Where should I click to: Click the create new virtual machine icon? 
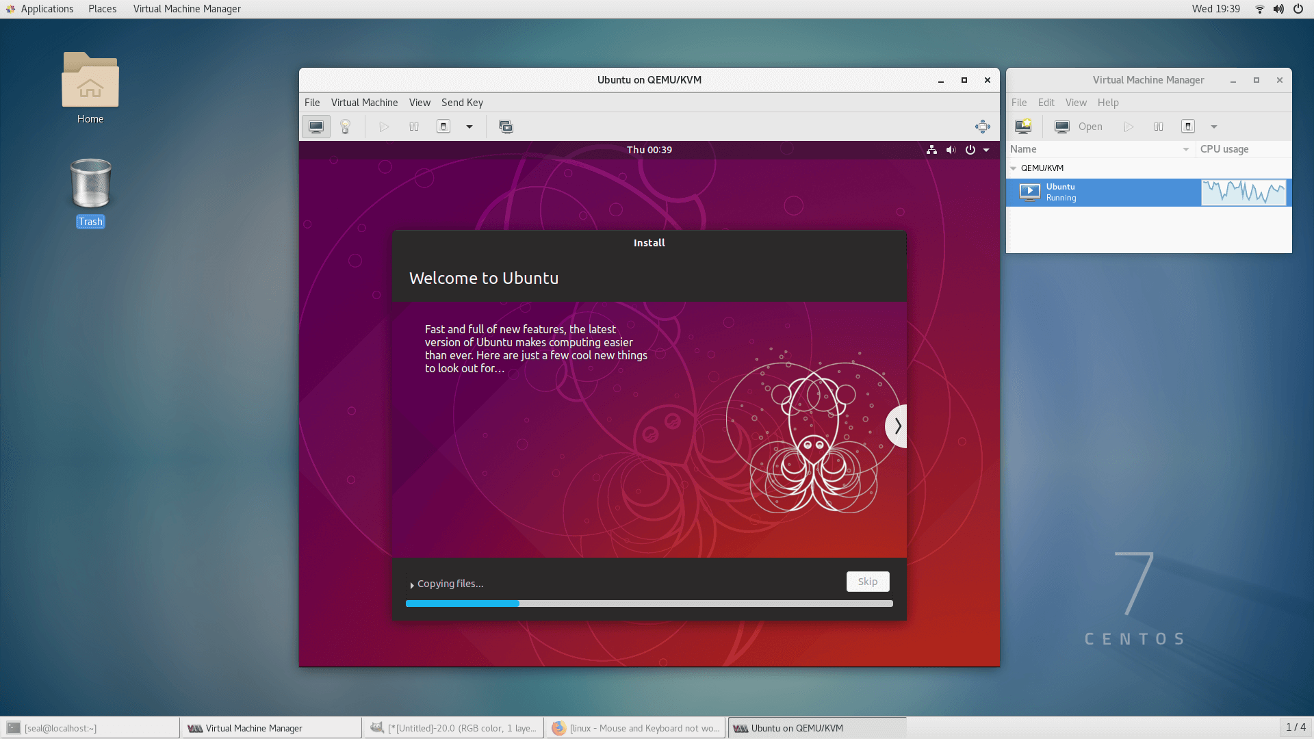point(1023,127)
